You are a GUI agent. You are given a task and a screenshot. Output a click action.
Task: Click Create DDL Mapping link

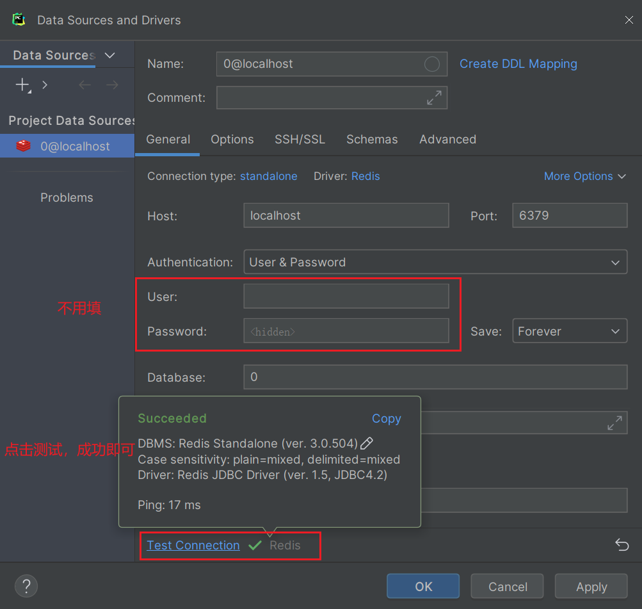518,64
